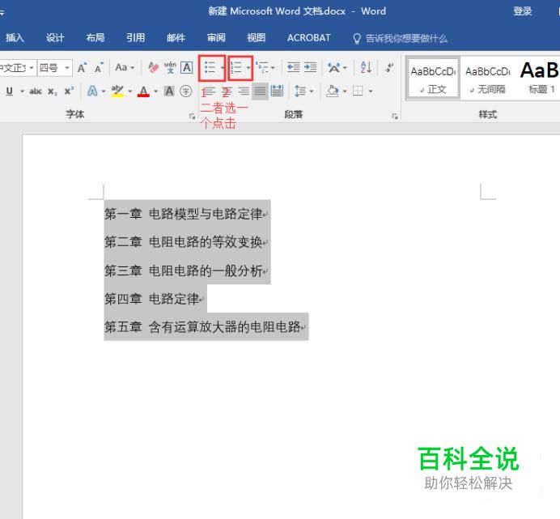Switch to the 视图 tab
560x519 pixels.
[257, 37]
